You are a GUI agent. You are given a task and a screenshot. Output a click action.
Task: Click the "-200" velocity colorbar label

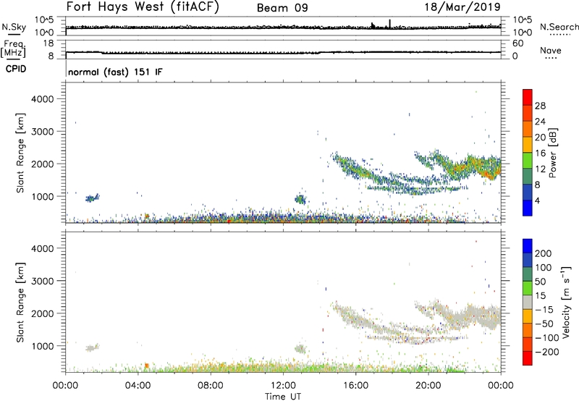point(546,352)
